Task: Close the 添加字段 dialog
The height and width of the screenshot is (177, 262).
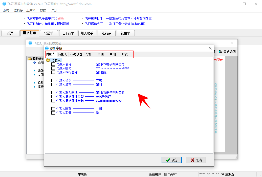Action: click(x=210, y=48)
